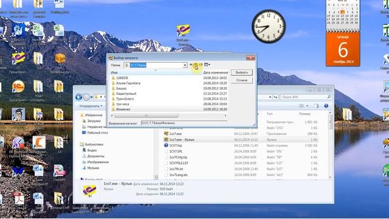Click the 1C thumbnail in details pane

coord(89,191)
